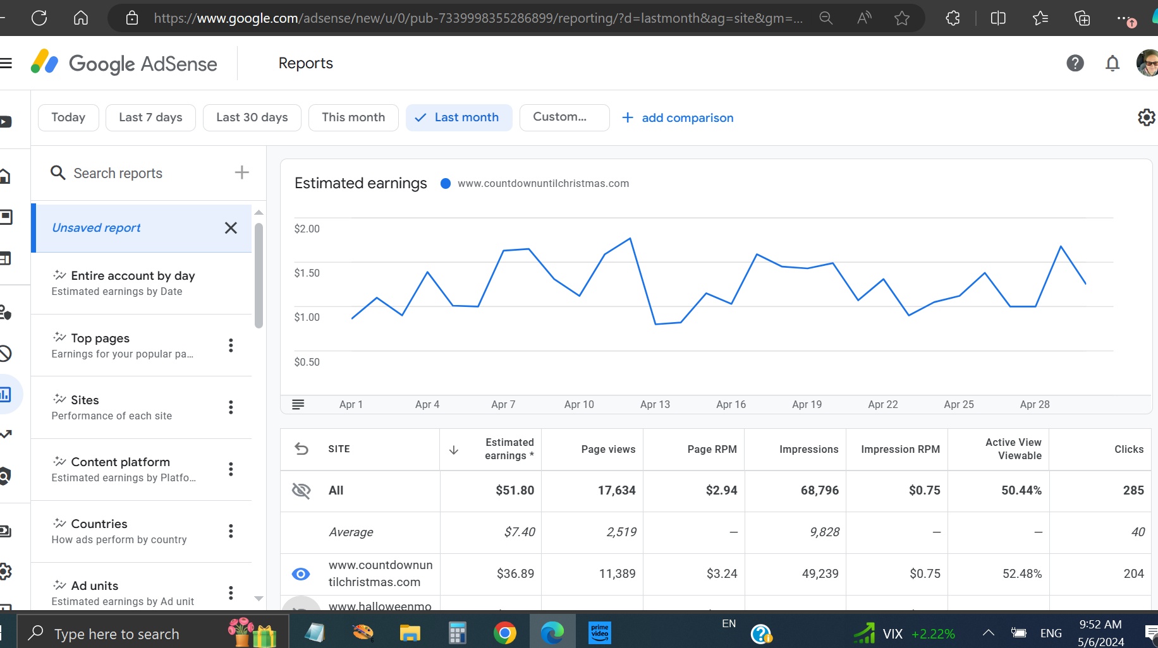Add new report plus icon
Viewport: 1158px width, 648px height.
241,172
